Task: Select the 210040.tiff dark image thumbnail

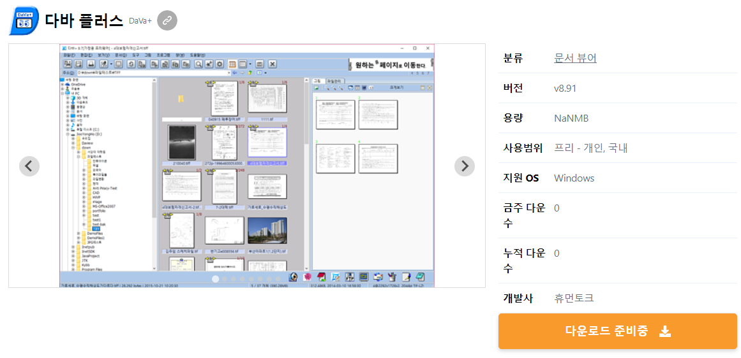Action: coord(181,143)
